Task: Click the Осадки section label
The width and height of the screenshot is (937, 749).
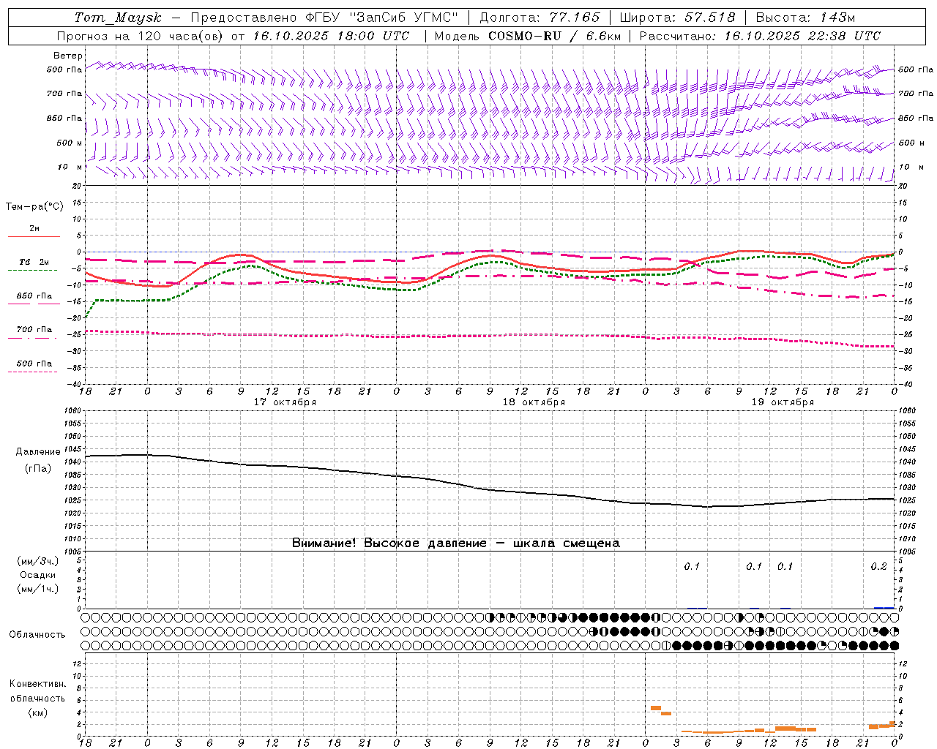Action: point(38,575)
